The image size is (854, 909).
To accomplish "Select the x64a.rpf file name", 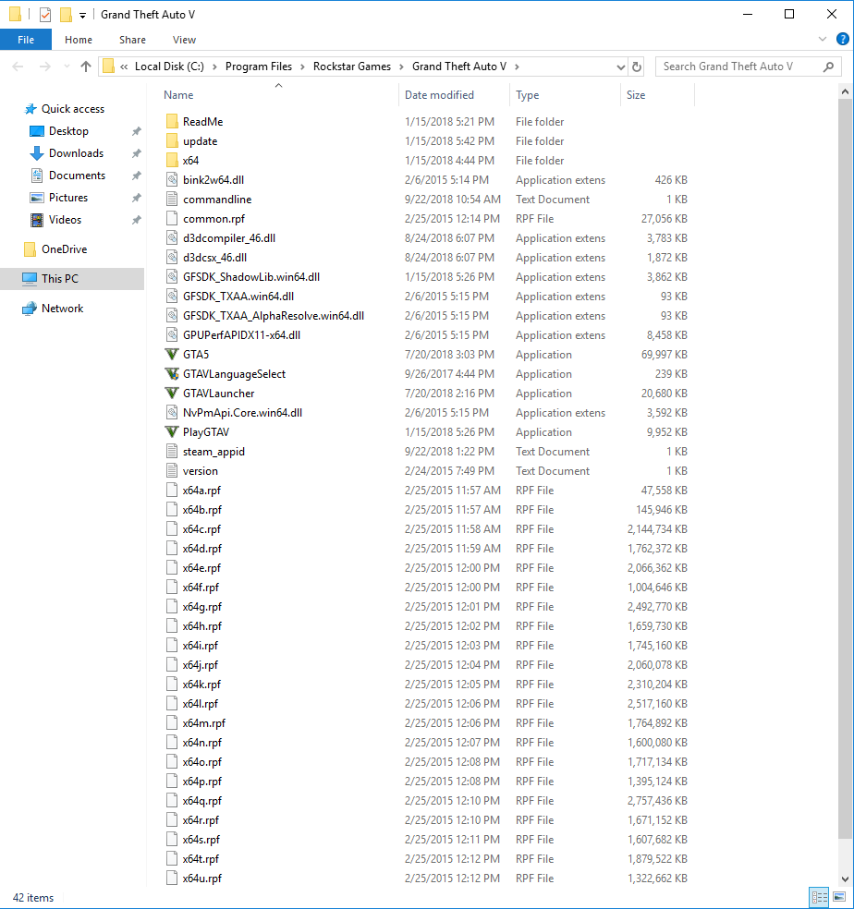I will (x=201, y=491).
